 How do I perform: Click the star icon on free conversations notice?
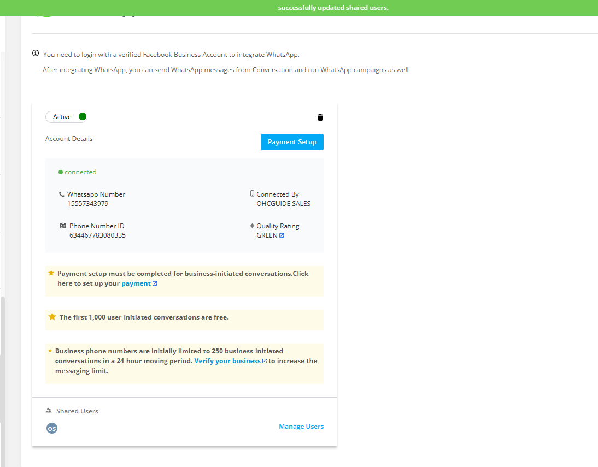[52, 316]
